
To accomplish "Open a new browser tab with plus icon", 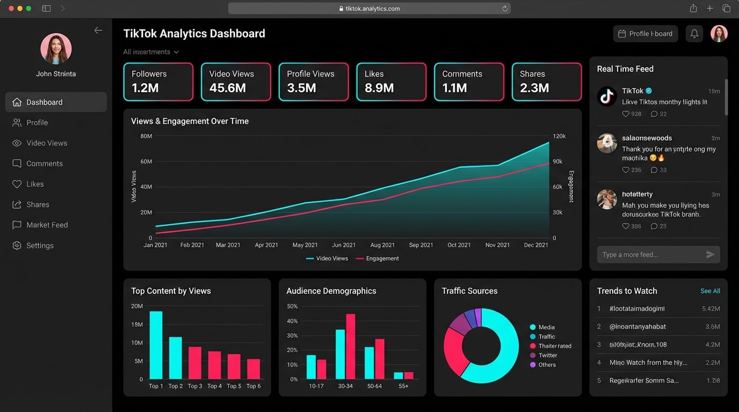I will [710, 9].
